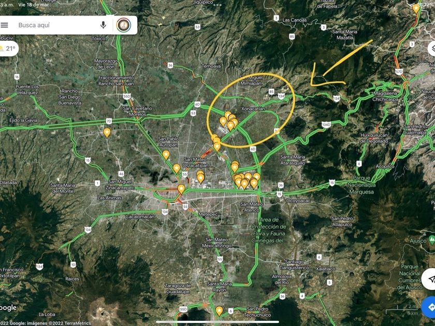Viewport: 435px width, 326px height.
Task: Tap the 57D highway shield marker
Action: (x=399, y=72)
